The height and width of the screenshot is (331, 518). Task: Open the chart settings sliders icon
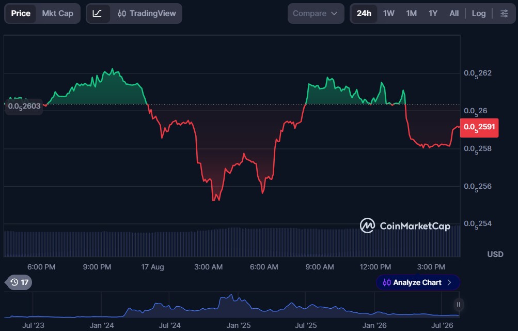pyautogui.click(x=504, y=13)
